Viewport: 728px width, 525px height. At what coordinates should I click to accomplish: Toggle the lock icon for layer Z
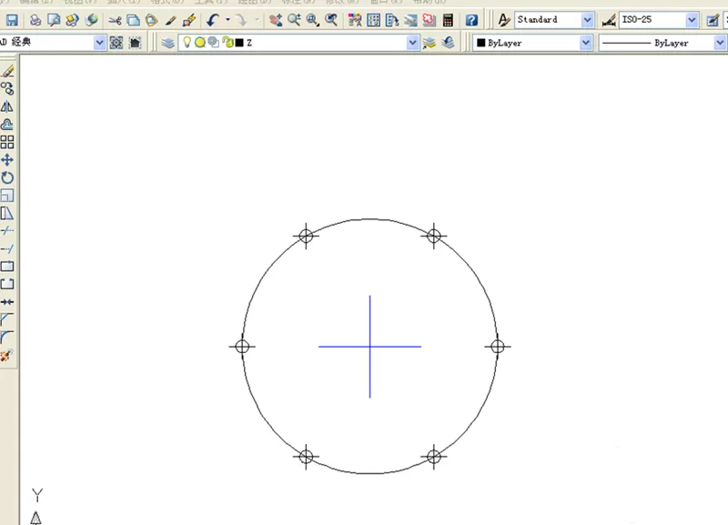227,43
